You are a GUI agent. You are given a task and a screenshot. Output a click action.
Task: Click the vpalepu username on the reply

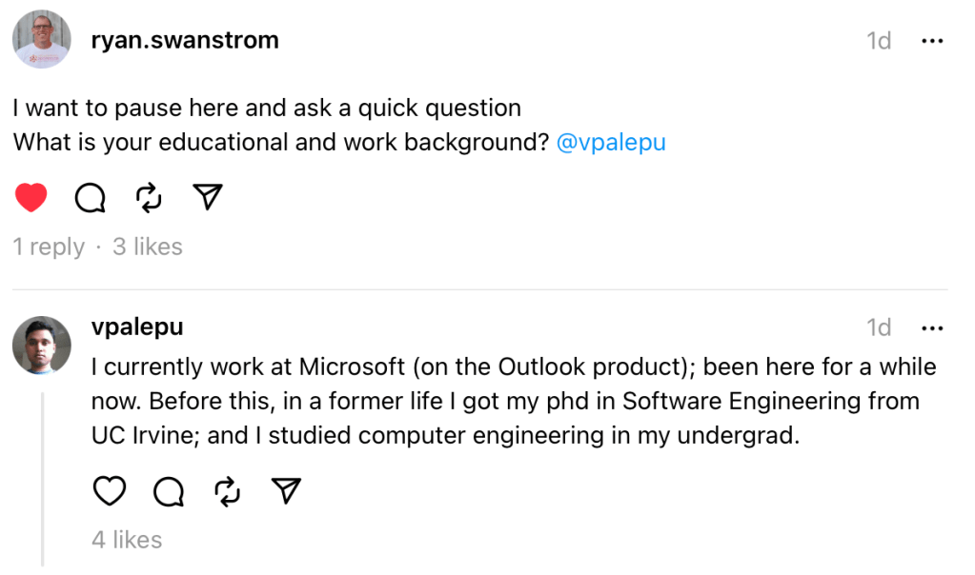[x=136, y=327]
